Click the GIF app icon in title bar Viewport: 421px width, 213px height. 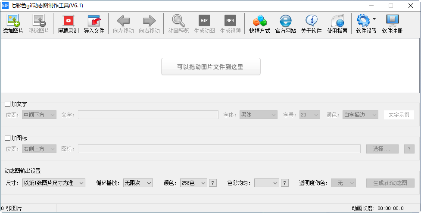coord(5,5)
